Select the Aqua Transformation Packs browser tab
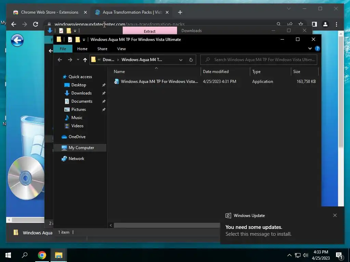Image resolution: width=350 pixels, height=262 pixels. click(x=132, y=12)
